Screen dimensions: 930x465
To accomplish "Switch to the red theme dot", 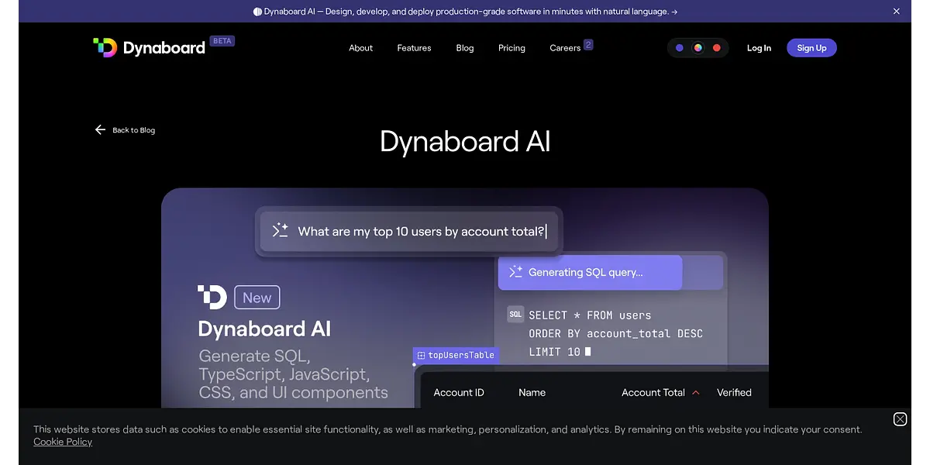I will (717, 48).
